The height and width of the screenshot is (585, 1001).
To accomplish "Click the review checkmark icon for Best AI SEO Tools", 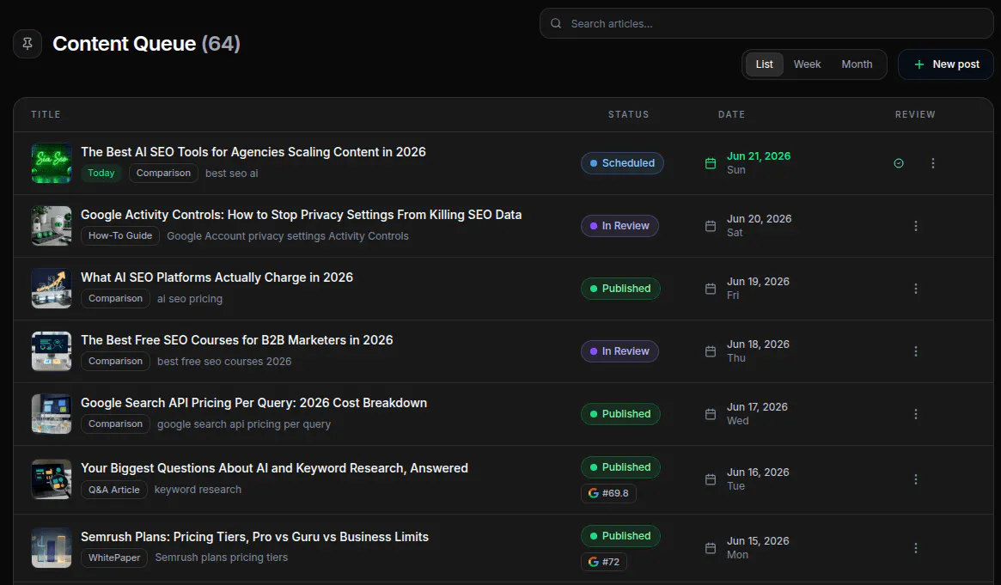I will click(898, 163).
